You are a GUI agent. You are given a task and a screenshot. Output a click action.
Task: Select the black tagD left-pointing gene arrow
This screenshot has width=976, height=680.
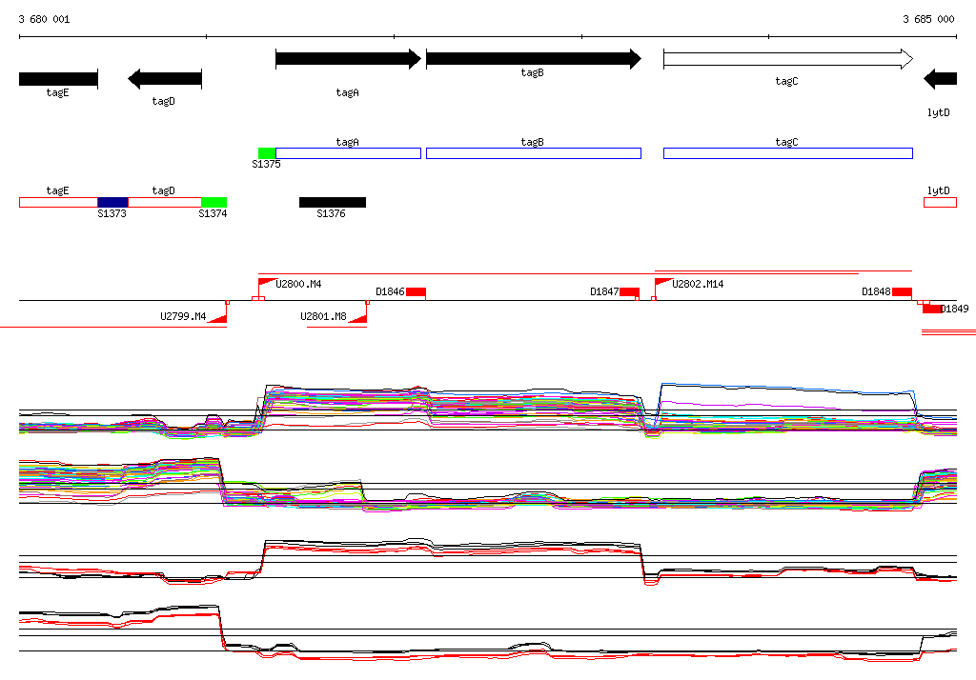(165, 79)
